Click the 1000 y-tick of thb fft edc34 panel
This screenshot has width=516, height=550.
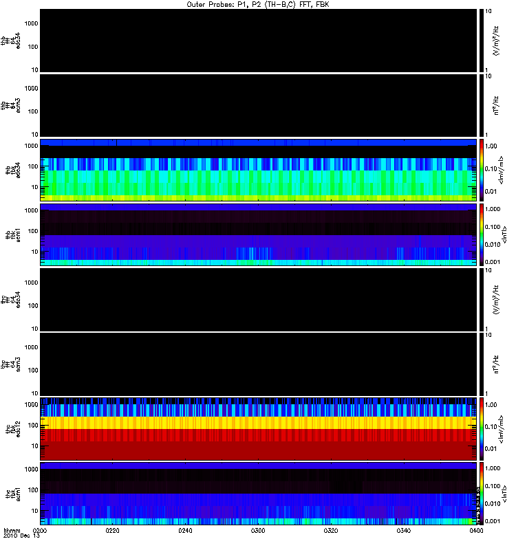pyautogui.click(x=31, y=23)
